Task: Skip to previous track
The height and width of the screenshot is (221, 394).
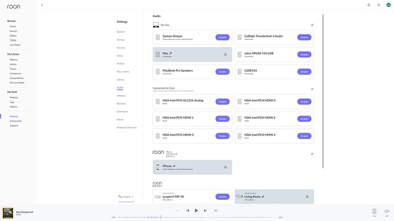Action: [x=188, y=211]
